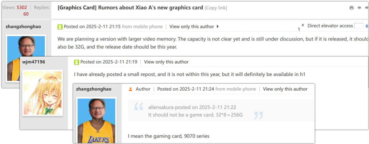Open the Copy link option in title

216,8
